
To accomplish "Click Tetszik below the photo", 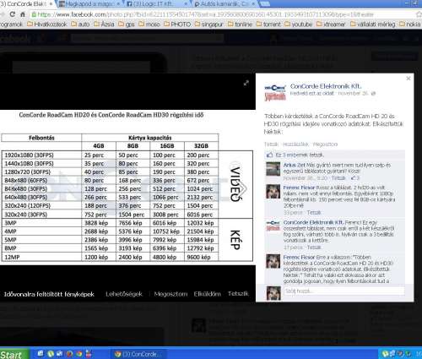I will 238,294.
